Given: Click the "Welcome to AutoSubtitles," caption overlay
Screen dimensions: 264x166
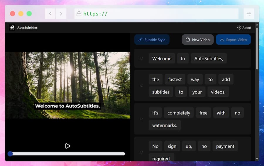Looking at the screenshot, I should [67, 106].
